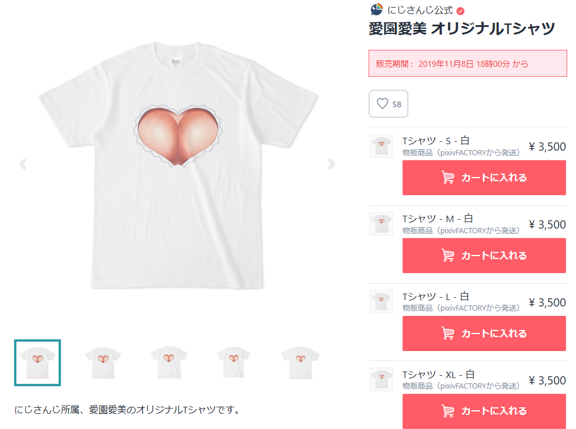The height and width of the screenshot is (429, 576).
Task: Click the main T-shirt product image
Action: click(178, 164)
